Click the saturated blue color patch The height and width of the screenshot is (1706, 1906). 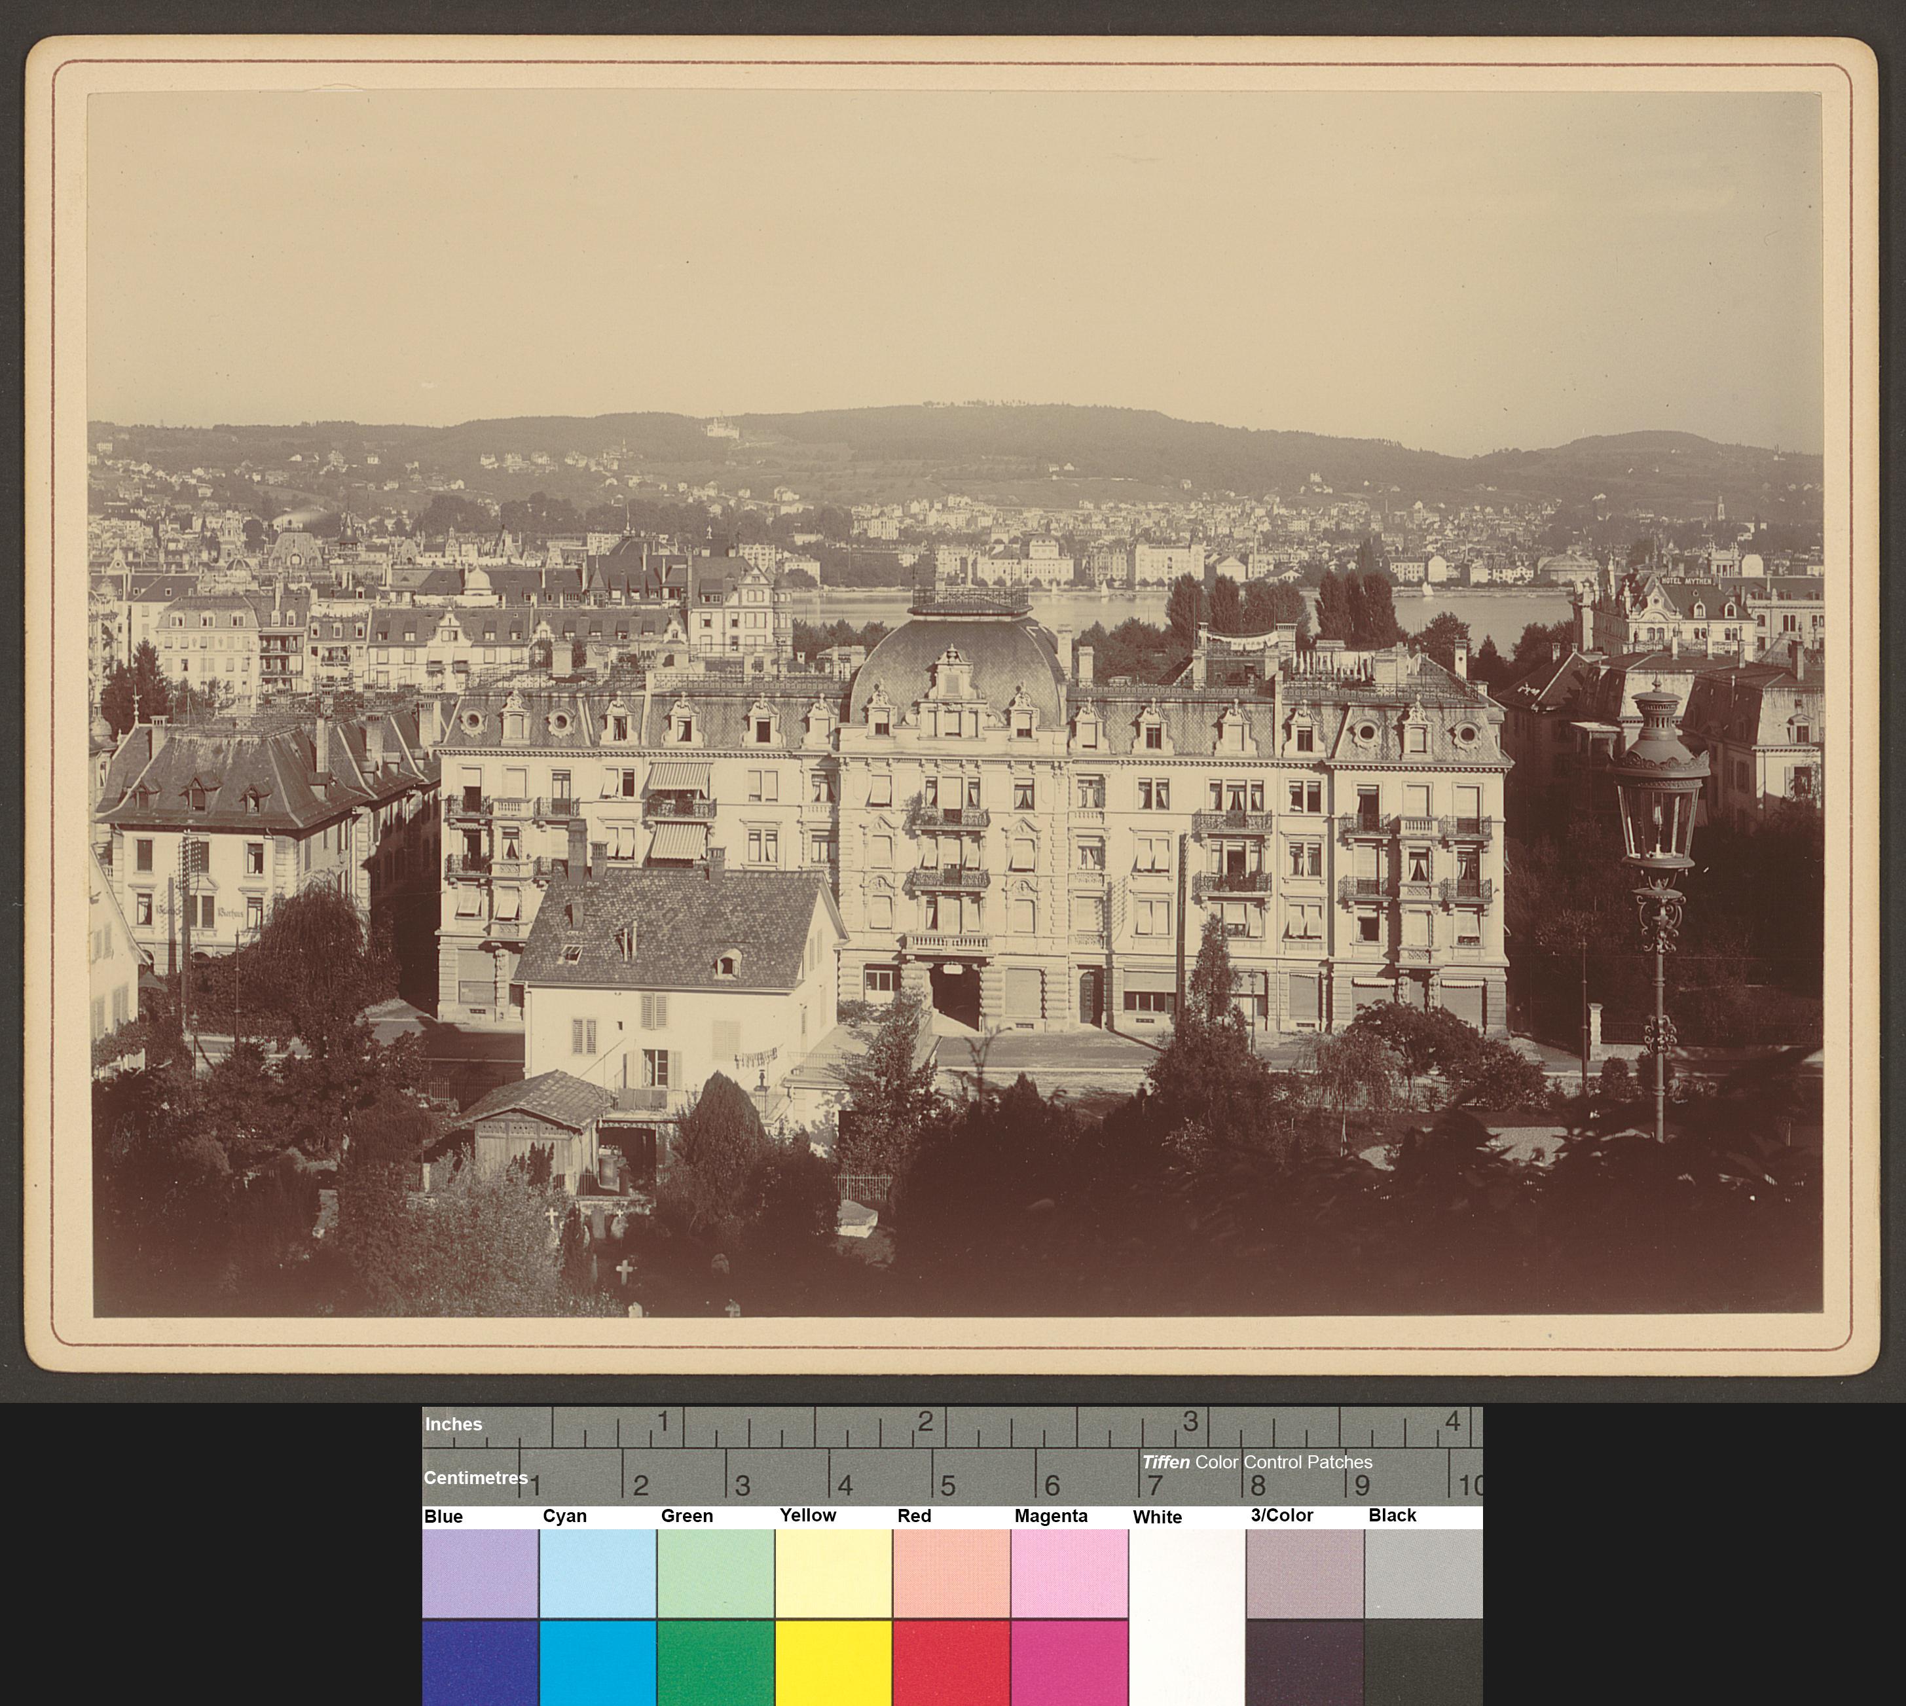click(479, 1663)
